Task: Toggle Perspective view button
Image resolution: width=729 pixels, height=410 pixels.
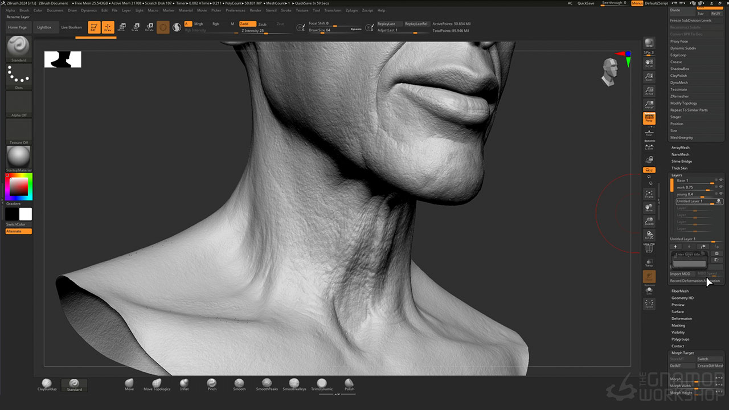Action: (649, 118)
